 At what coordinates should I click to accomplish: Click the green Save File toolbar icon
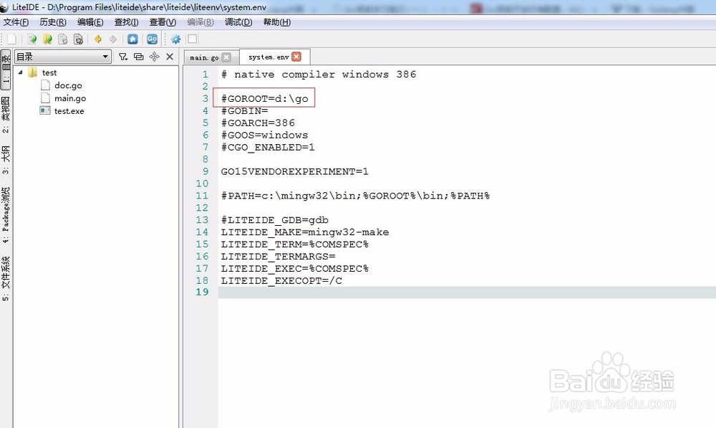coord(31,39)
